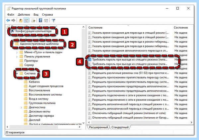Click the Принтеры folder icon

(x=21, y=61)
